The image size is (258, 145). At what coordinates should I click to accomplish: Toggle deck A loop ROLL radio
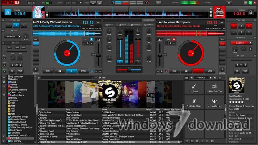[5, 58]
